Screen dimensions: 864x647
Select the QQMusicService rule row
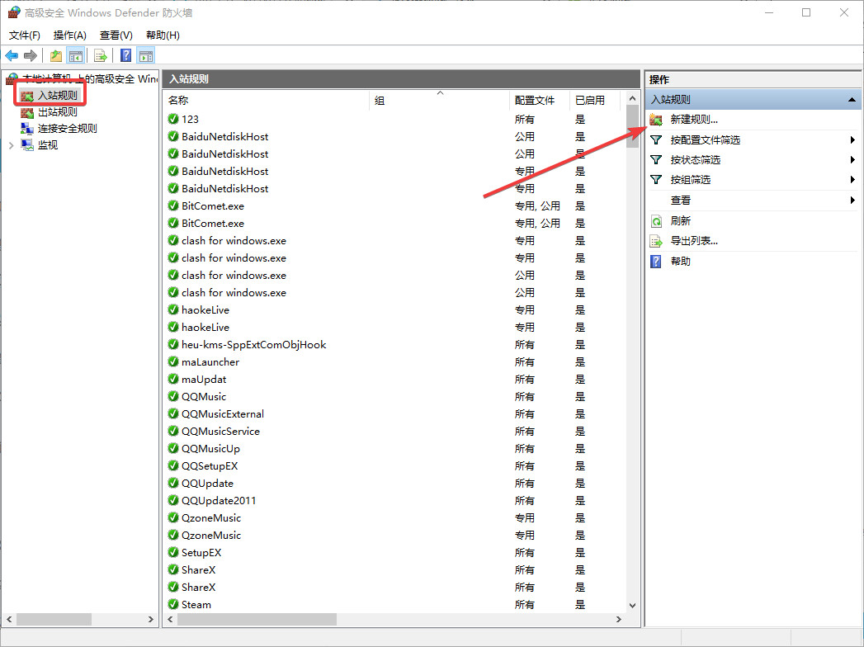click(x=394, y=431)
